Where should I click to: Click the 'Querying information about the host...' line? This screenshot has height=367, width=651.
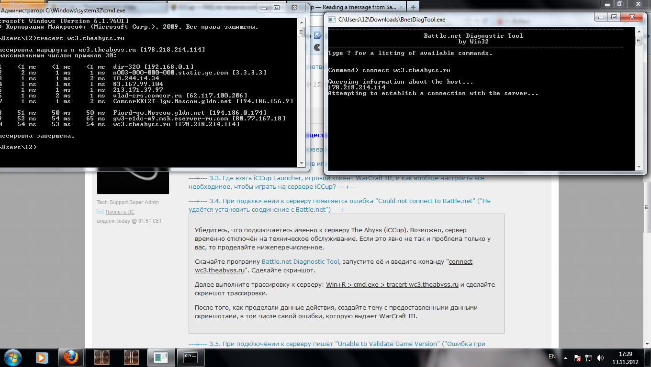[401, 82]
